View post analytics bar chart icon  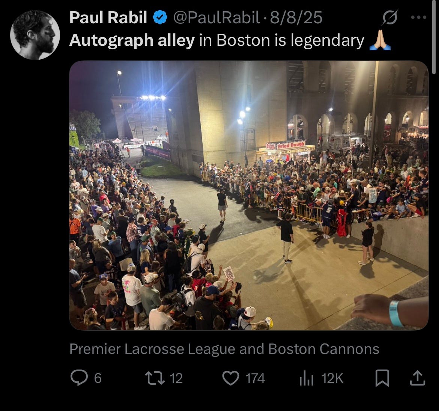(306, 378)
